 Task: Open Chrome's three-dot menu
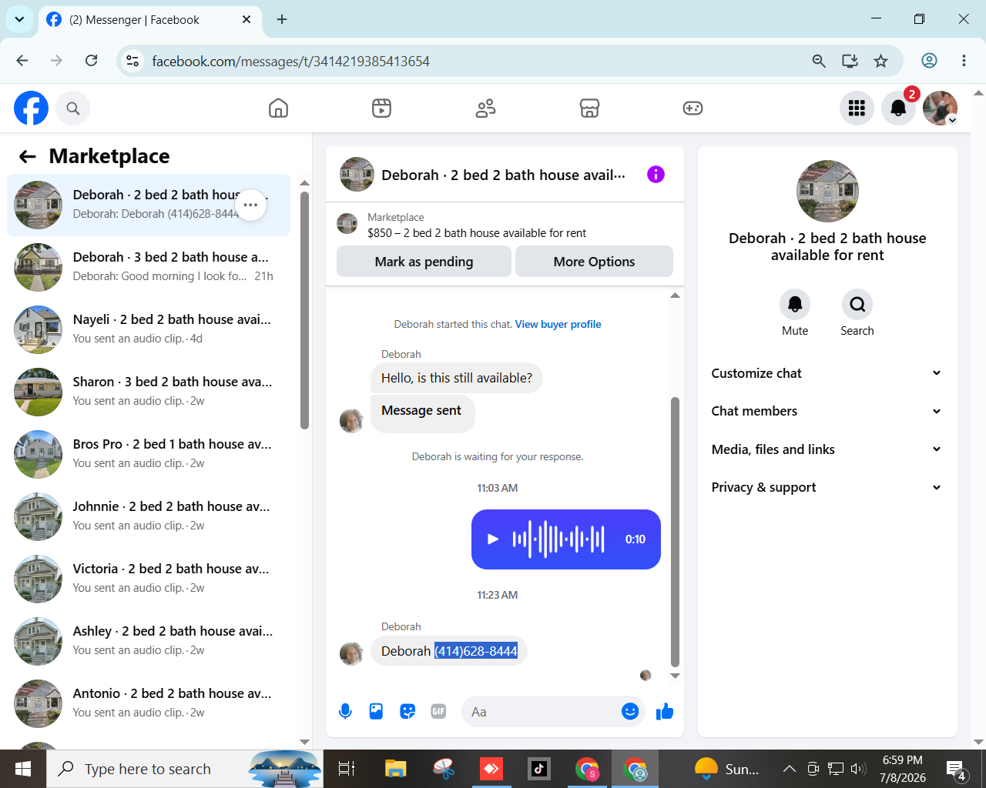[964, 61]
